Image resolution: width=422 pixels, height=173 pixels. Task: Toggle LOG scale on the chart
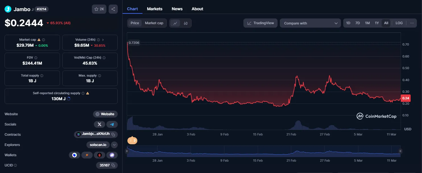399,23
